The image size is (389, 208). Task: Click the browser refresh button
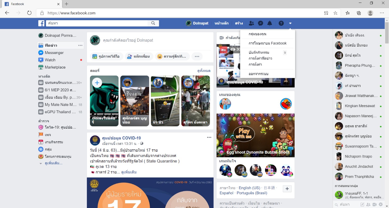click(x=29, y=13)
